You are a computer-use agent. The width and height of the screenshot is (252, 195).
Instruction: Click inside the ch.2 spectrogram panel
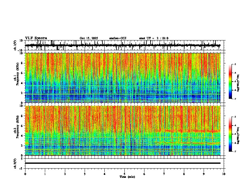click(x=122, y=131)
